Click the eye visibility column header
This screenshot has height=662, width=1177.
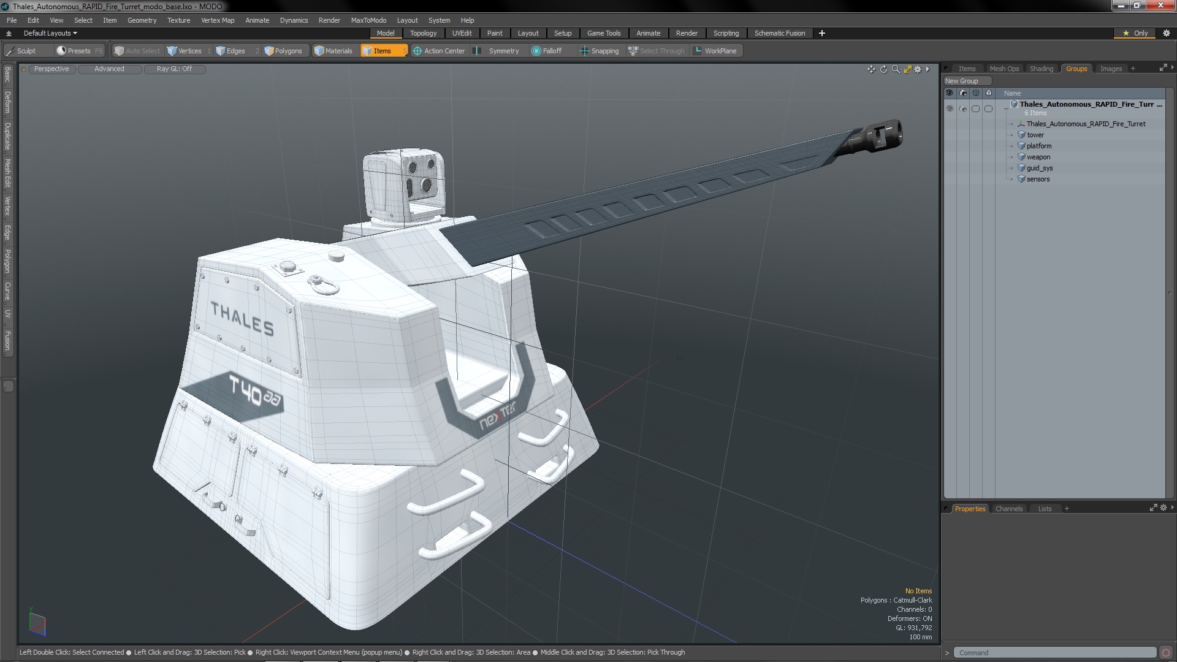pos(950,93)
